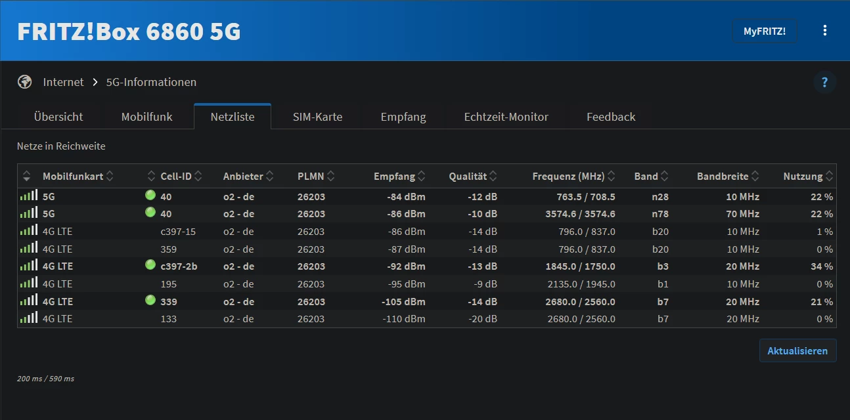
Task: Open the Feedback tab
Action: tap(611, 117)
